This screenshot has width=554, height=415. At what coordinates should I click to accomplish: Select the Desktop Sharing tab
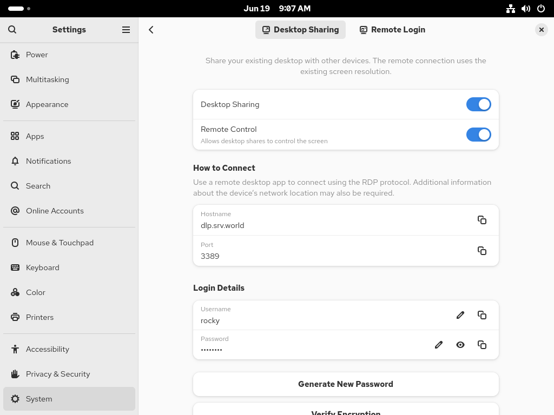point(300,30)
